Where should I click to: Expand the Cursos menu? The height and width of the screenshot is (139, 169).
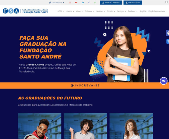click(x=70, y=11)
